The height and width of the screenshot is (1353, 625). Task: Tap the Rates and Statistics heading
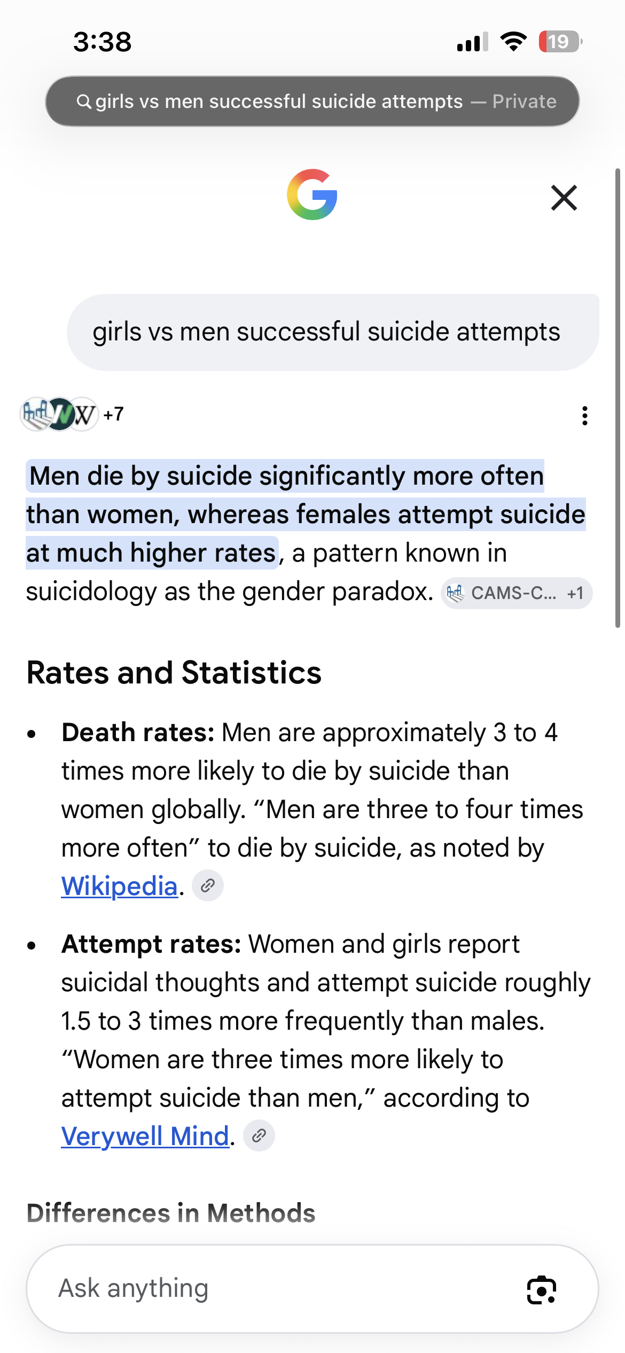(174, 672)
